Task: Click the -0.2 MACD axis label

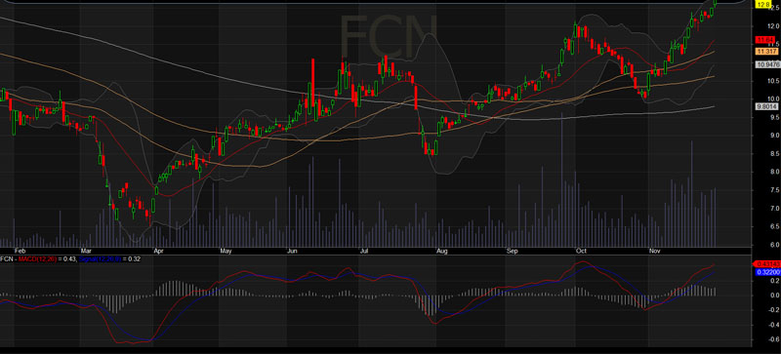Action: pyautogui.click(x=774, y=310)
